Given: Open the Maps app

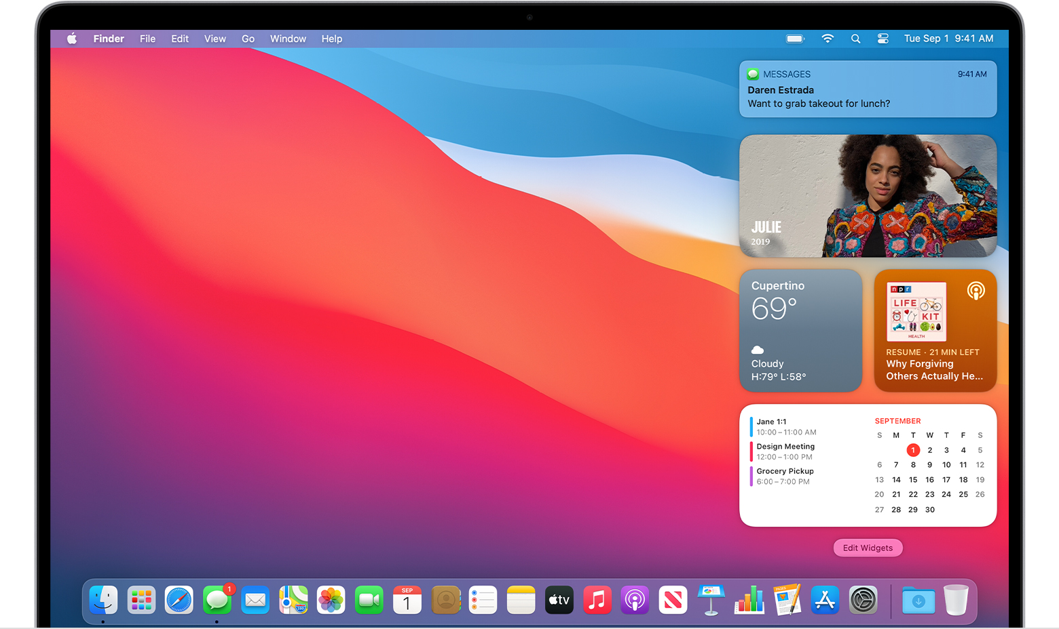Looking at the screenshot, I should click(x=293, y=600).
